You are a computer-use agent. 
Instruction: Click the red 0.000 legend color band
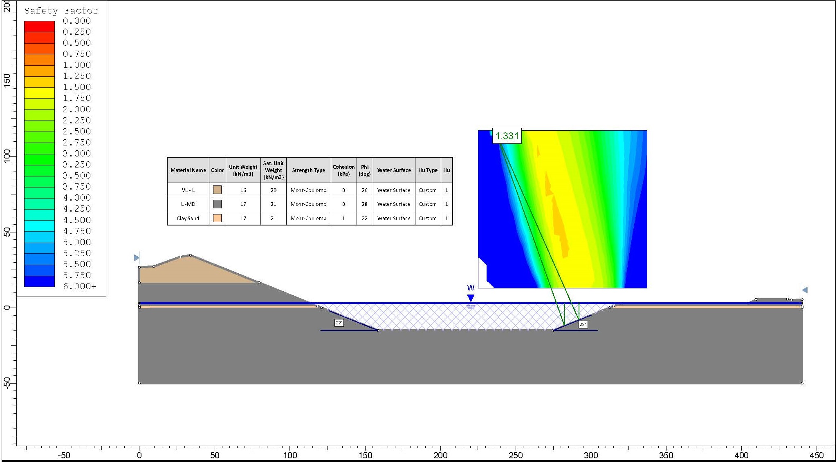click(39, 26)
